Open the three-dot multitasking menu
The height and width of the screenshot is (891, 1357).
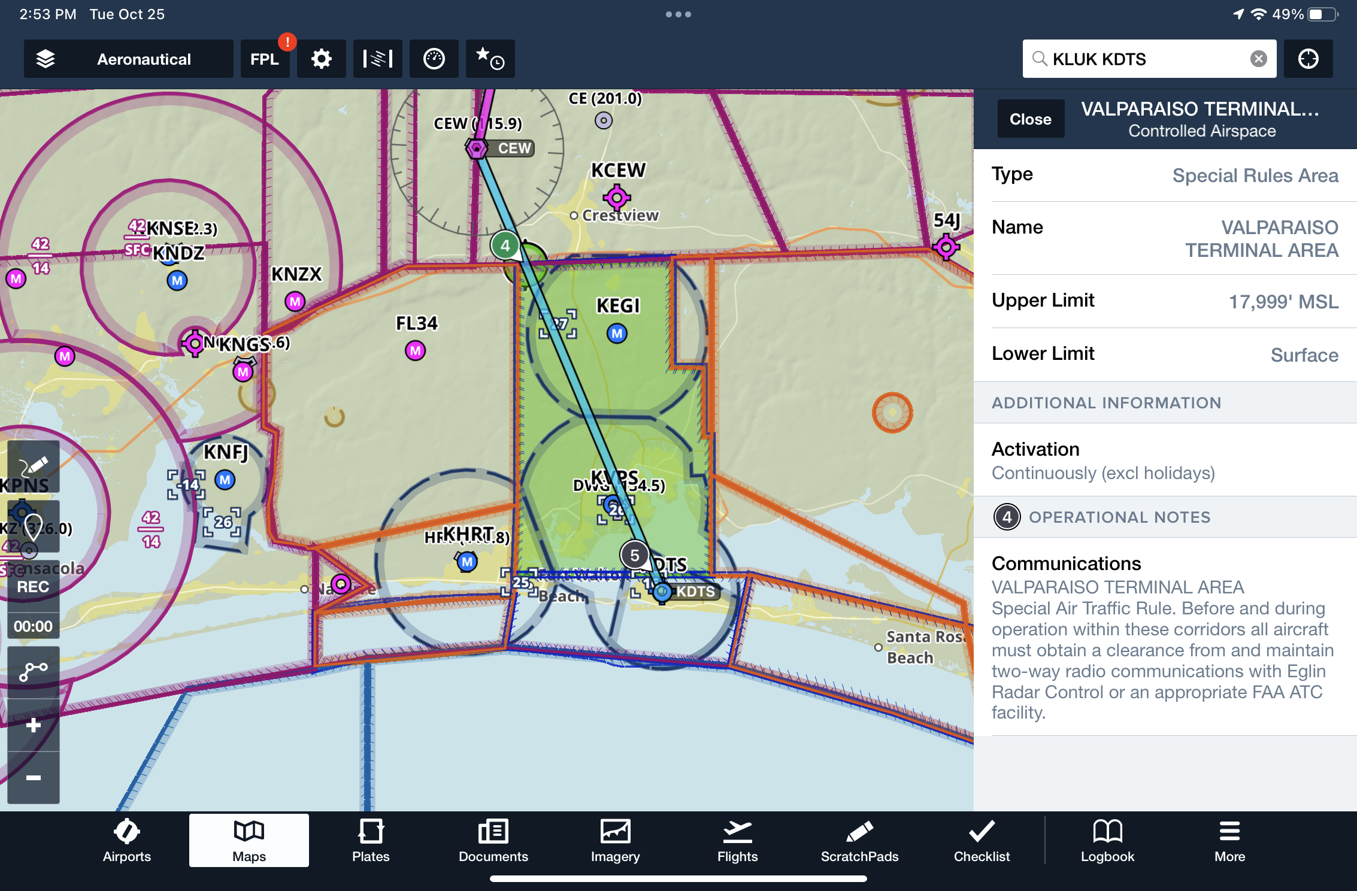tap(678, 14)
